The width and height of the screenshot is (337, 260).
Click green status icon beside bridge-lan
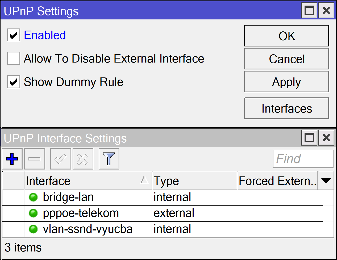33,197
